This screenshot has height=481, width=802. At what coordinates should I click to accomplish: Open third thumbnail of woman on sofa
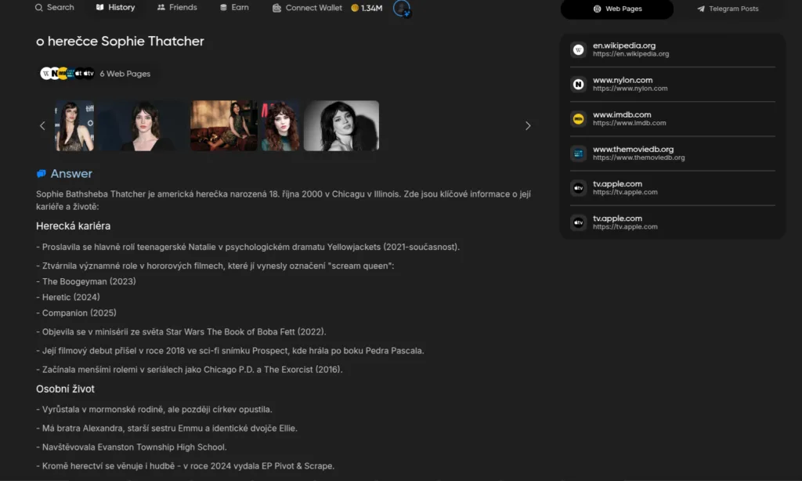click(x=224, y=125)
